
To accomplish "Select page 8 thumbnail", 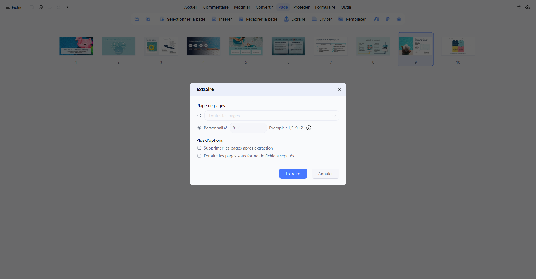I will tap(373, 46).
